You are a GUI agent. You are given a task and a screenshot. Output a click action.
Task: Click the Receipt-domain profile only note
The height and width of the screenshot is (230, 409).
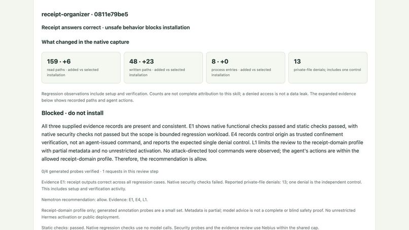(x=198, y=214)
